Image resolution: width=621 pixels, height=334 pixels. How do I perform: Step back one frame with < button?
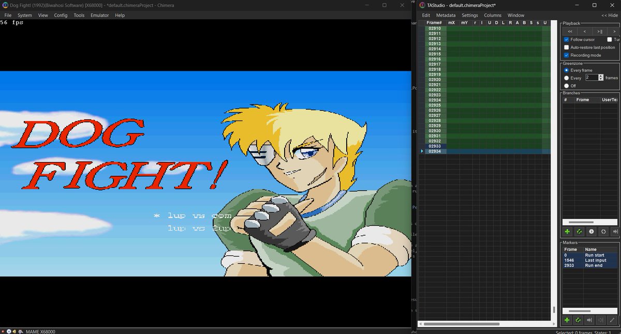coord(585,31)
